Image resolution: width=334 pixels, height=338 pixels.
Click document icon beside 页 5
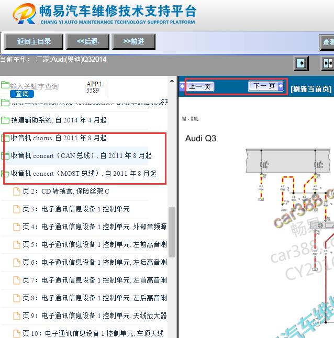coord(17,245)
